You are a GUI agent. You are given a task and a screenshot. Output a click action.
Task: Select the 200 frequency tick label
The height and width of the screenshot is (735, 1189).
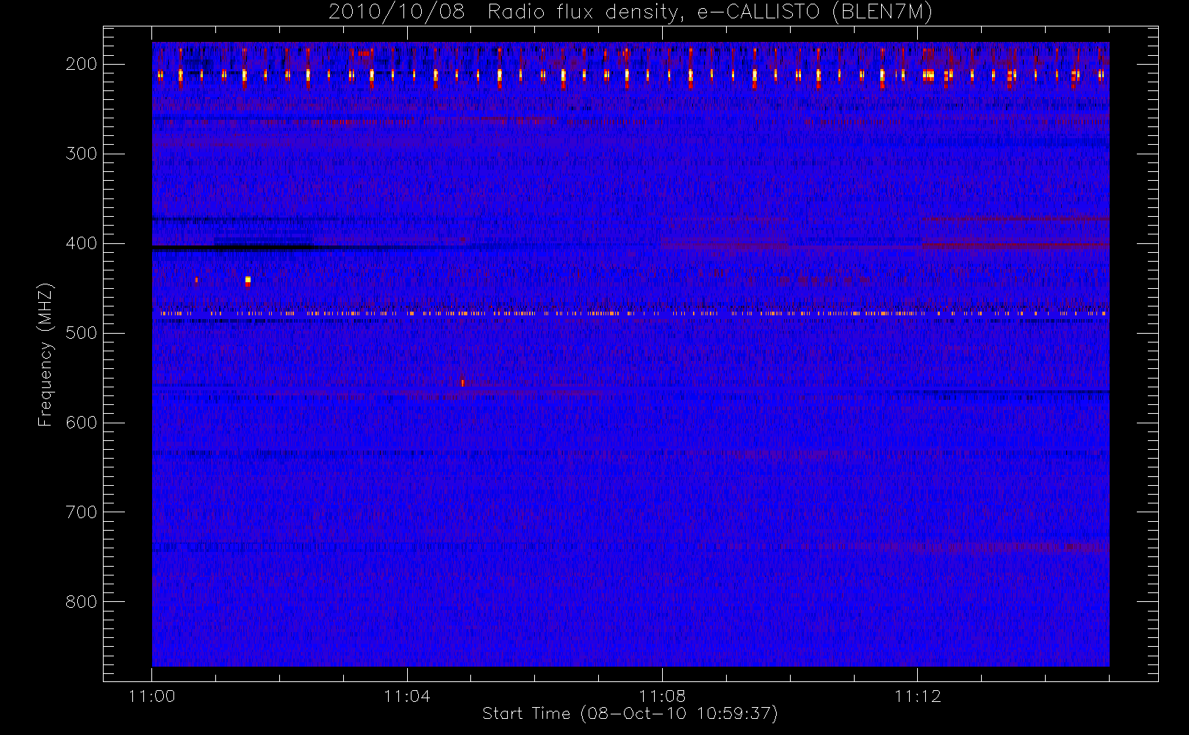tap(82, 64)
